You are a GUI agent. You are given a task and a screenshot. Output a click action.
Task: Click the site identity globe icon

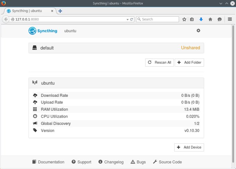(x=12, y=19)
